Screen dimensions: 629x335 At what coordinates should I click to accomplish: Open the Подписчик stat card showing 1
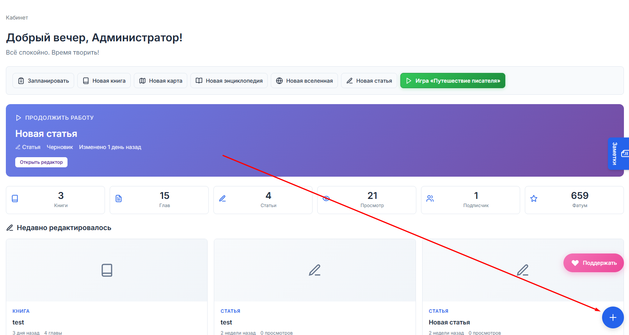[x=471, y=200]
